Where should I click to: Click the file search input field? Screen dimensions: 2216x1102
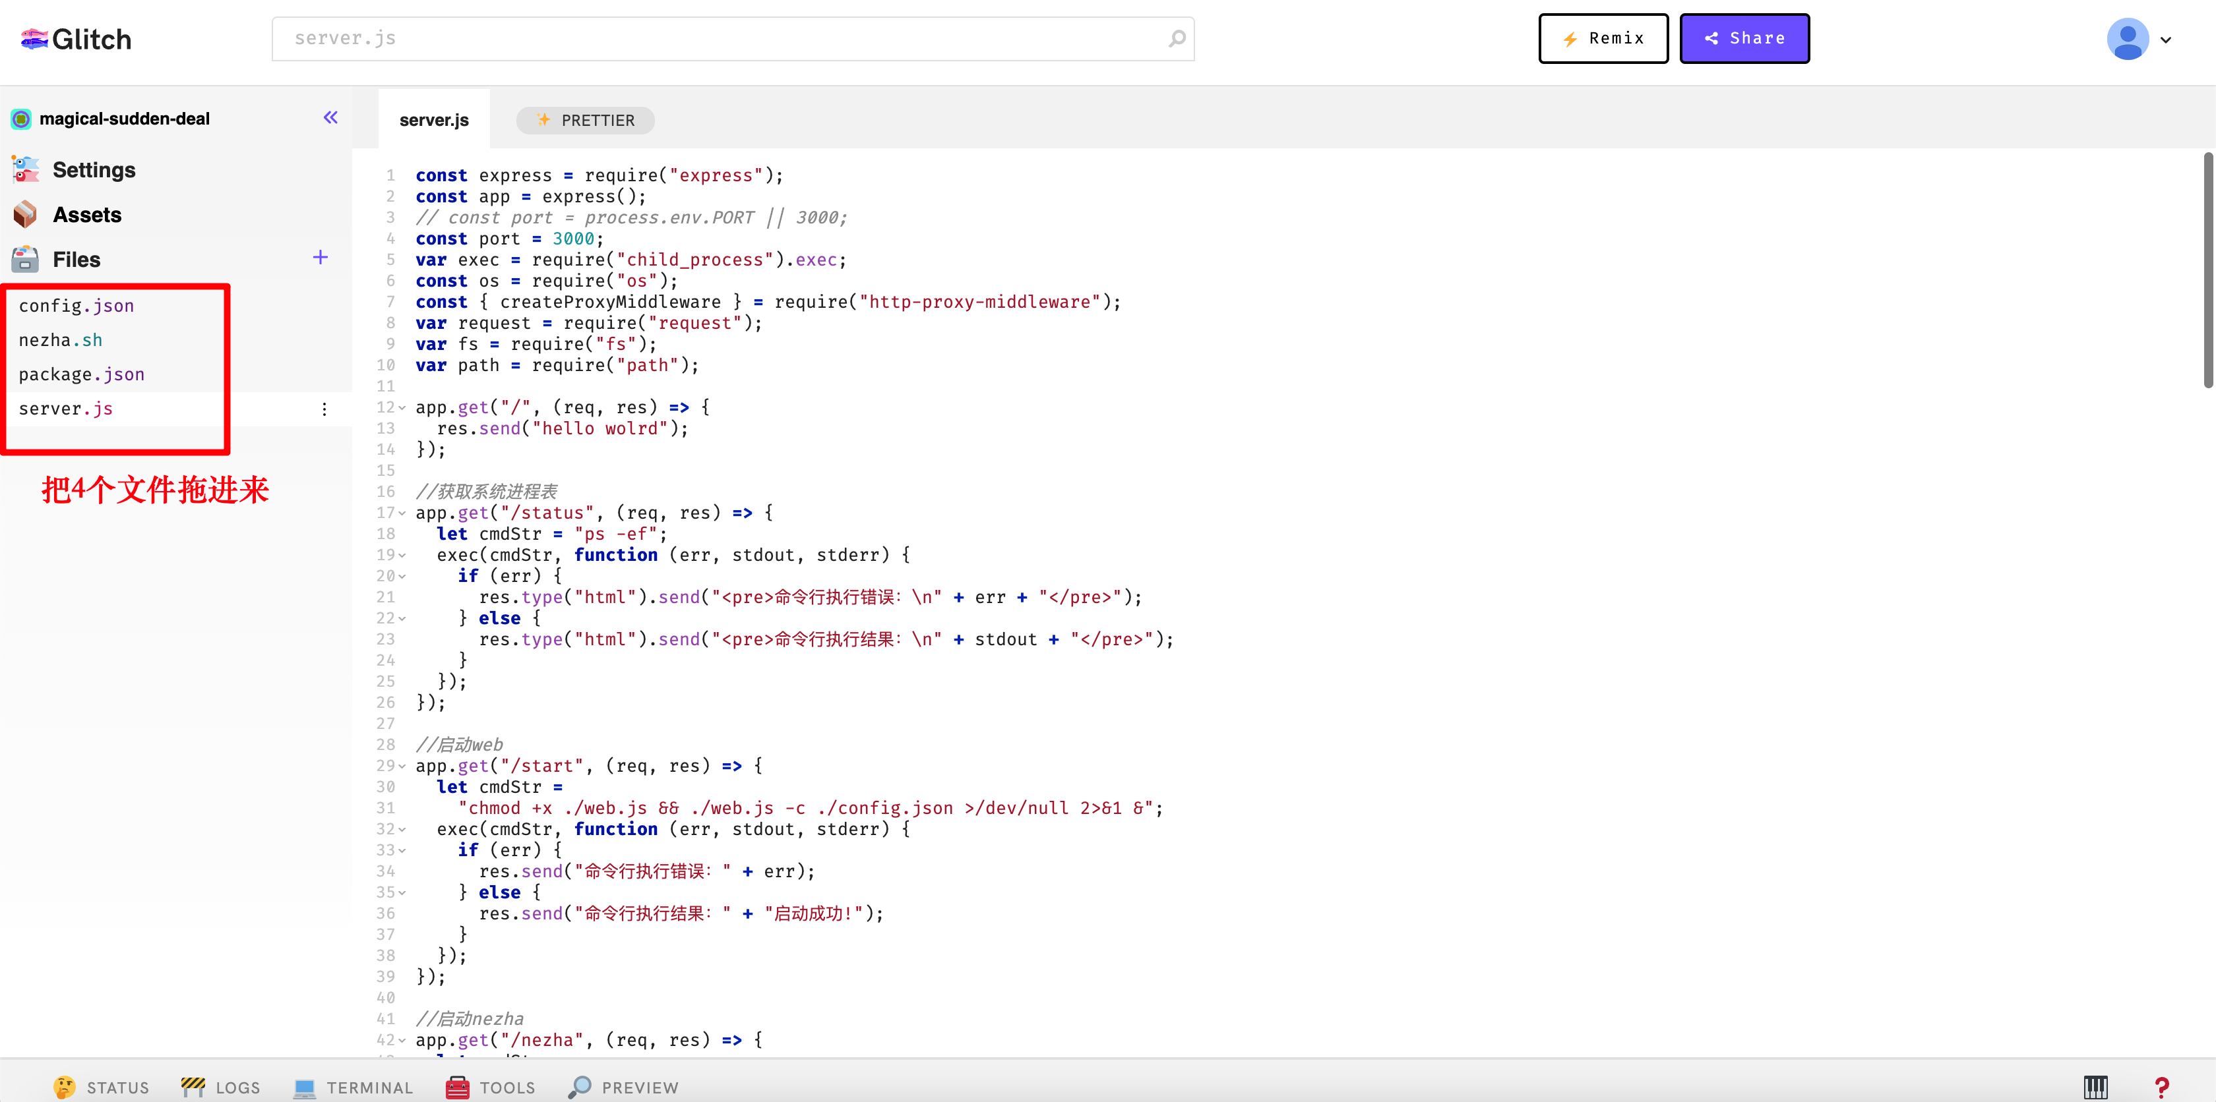(x=733, y=39)
